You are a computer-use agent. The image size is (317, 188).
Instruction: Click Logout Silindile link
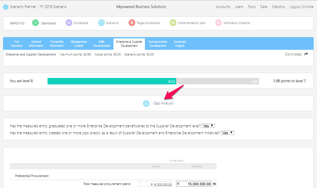[301, 7]
